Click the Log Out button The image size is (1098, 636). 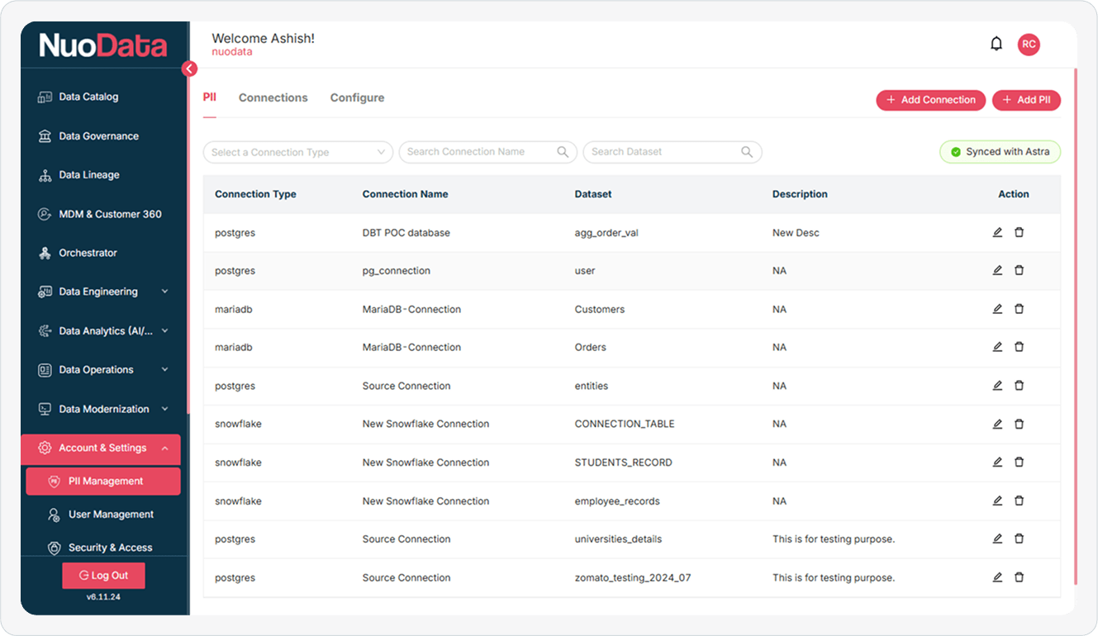(103, 576)
